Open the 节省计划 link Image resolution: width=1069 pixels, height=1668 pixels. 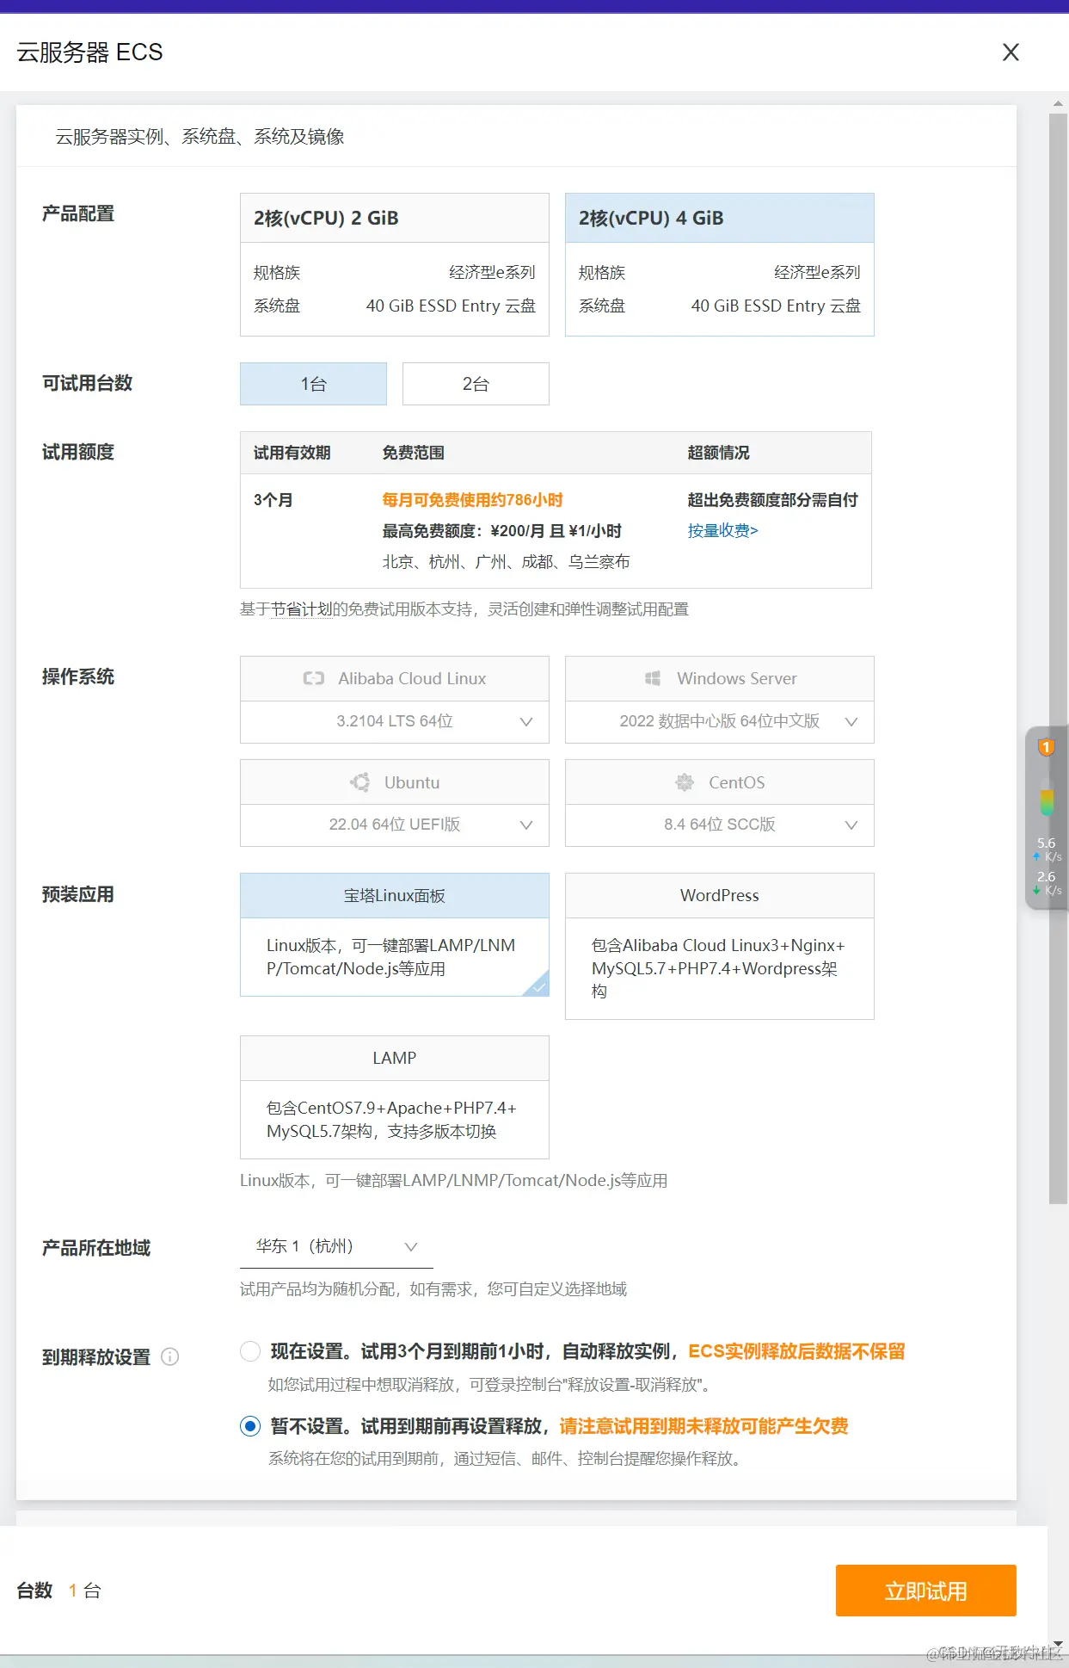[x=302, y=609]
